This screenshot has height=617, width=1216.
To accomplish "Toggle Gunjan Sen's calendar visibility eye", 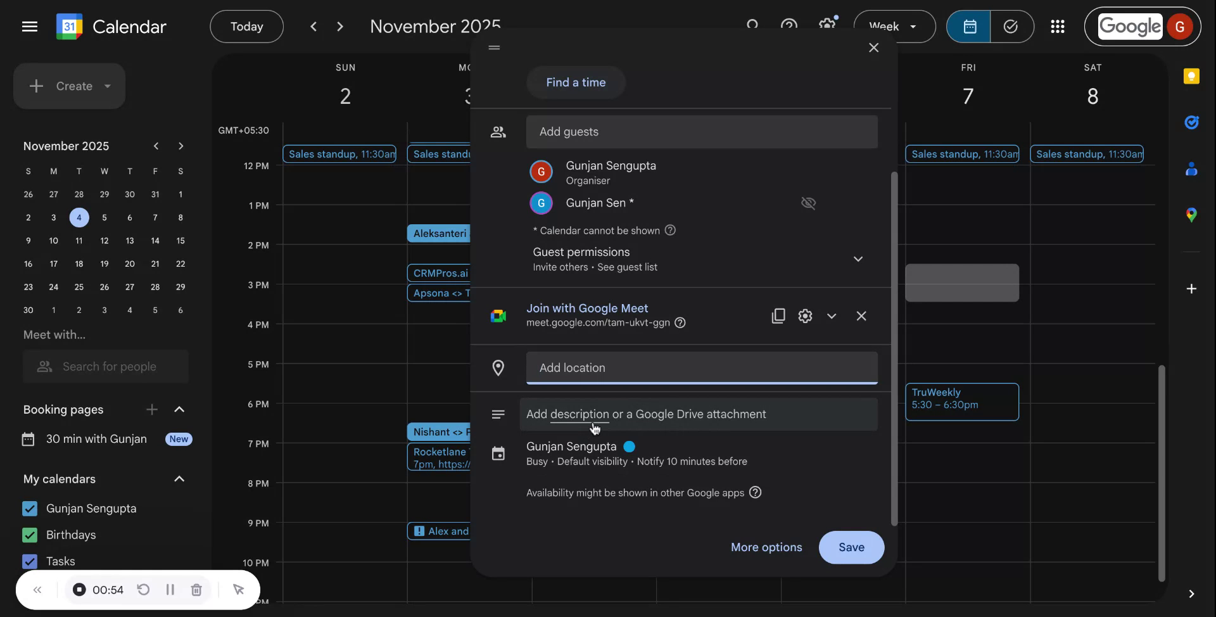I will click(808, 203).
